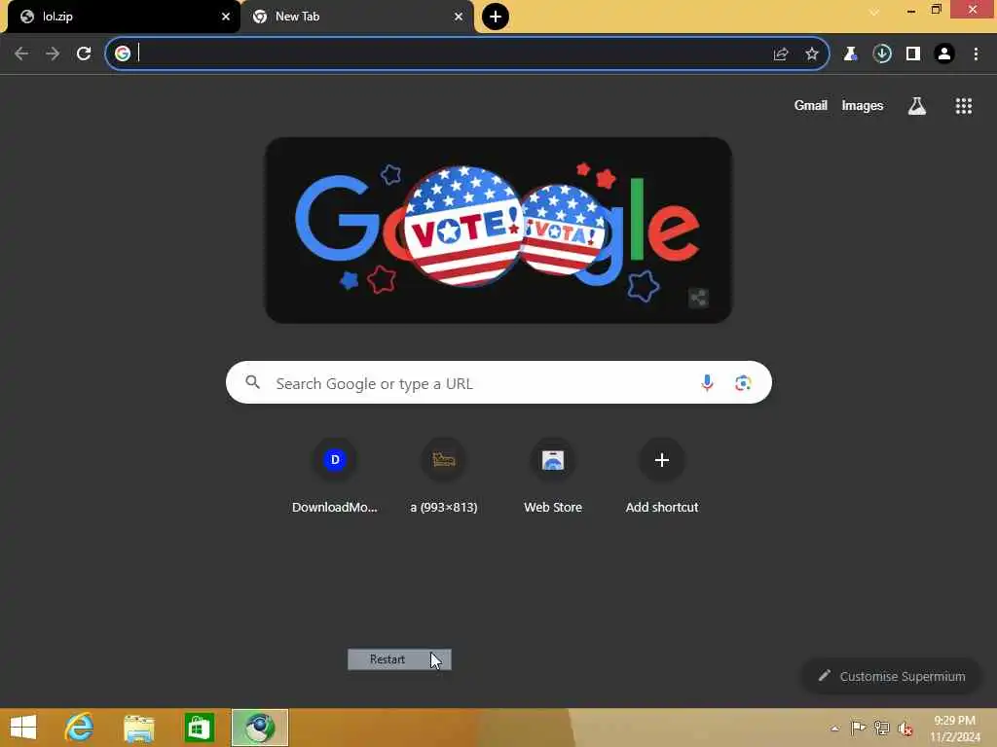Add a new shortcut tile
Image resolution: width=997 pixels, height=747 pixels.
[x=662, y=477]
